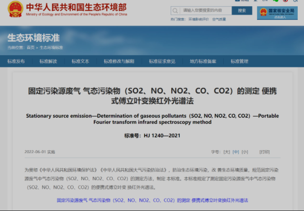304x211 pixels.
Task: Navigate to 地方标准备案 section
Action: (x=203, y=62)
